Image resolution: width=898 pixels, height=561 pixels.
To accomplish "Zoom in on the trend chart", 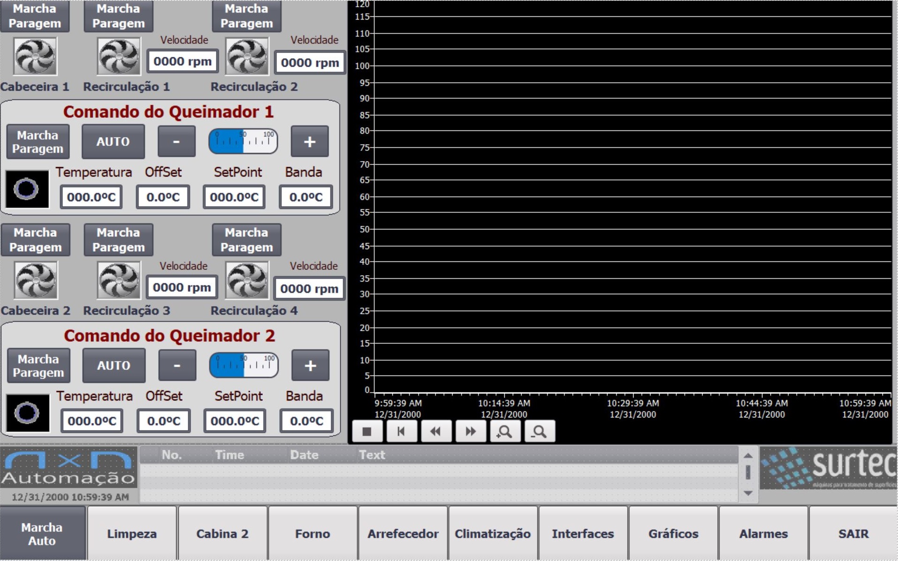I will coord(505,431).
